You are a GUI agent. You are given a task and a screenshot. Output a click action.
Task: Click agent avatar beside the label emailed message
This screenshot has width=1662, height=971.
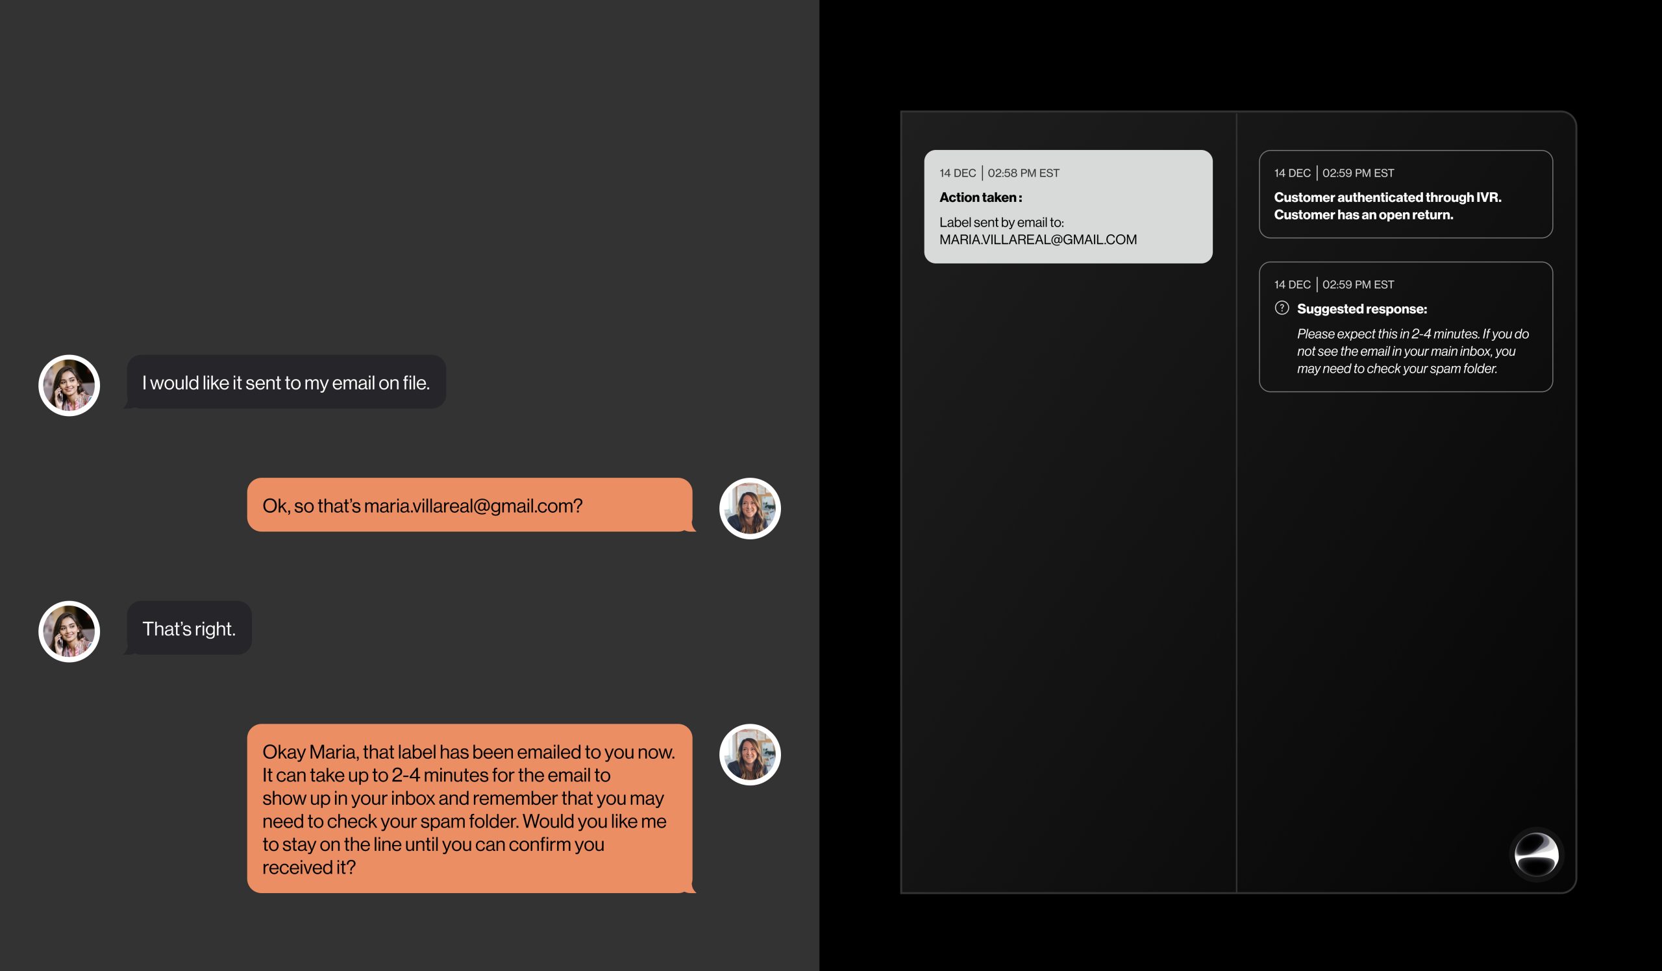pos(749,754)
